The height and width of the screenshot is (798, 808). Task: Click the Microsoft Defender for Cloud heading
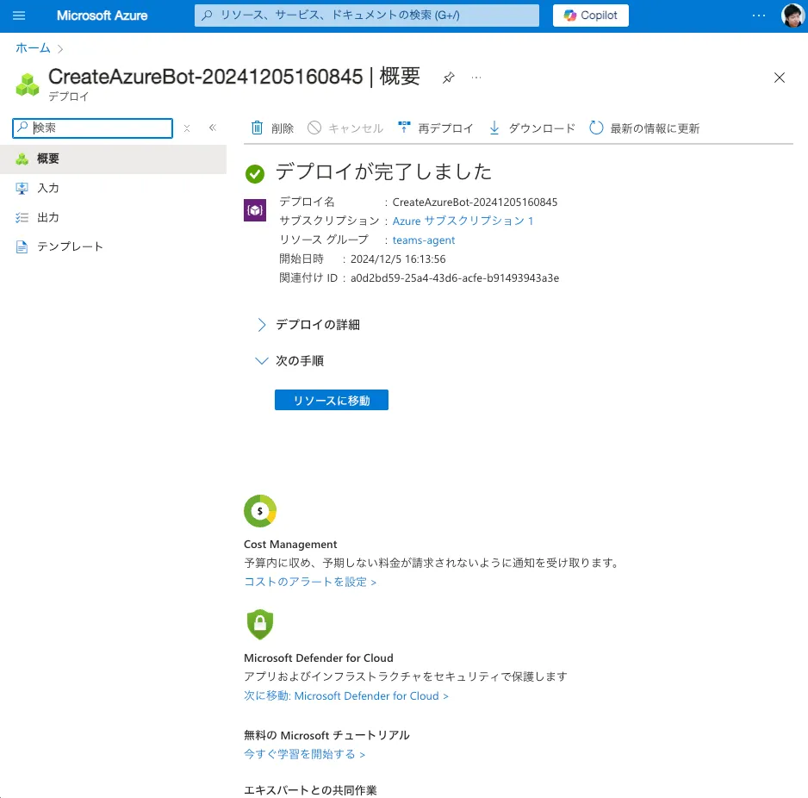click(x=319, y=658)
